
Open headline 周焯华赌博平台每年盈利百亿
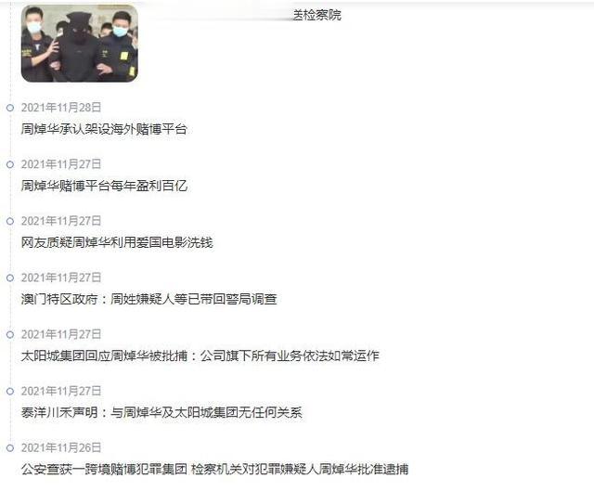point(104,186)
